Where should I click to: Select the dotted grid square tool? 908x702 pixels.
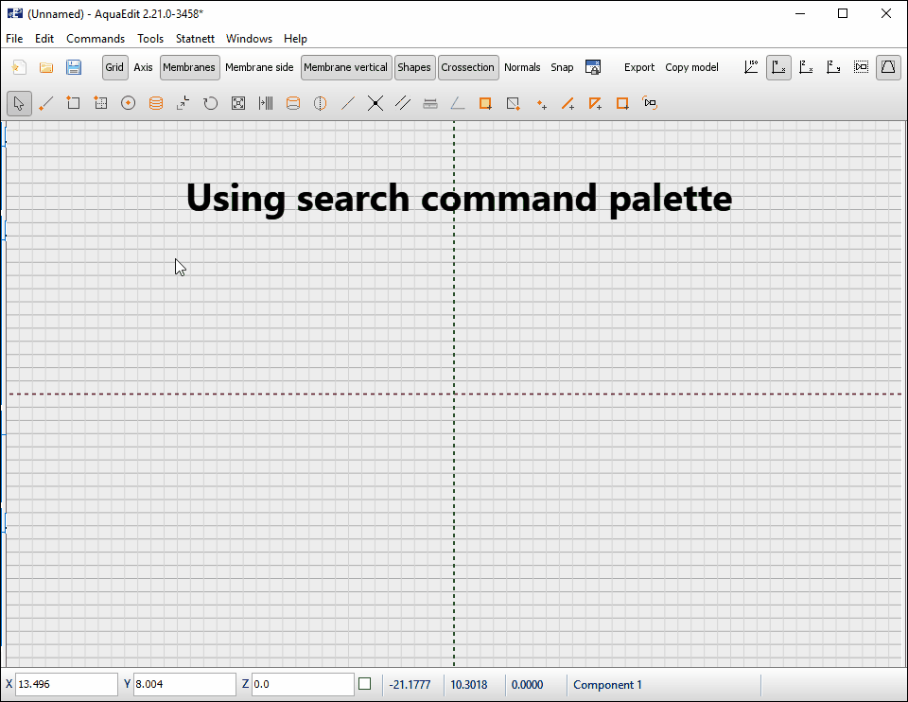(x=101, y=104)
